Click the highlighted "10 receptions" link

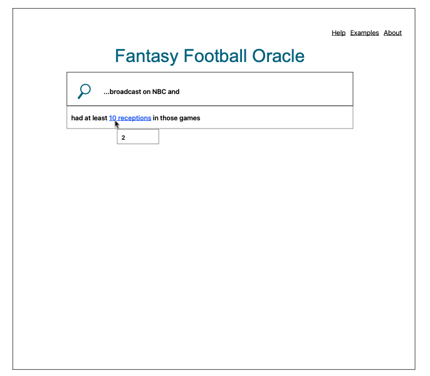pos(130,118)
